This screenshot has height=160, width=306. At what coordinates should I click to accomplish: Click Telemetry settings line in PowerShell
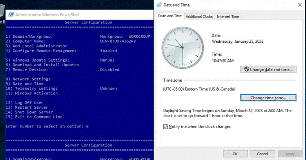32,88
